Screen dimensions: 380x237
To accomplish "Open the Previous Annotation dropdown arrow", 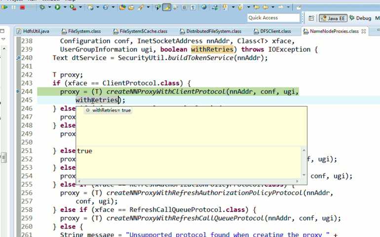I will (248, 7).
